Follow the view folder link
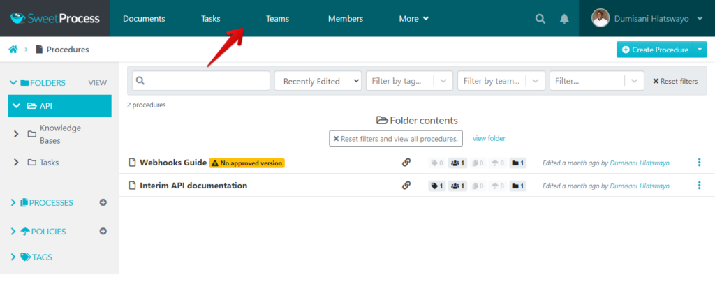Image resolution: width=715 pixels, height=293 pixels. pyautogui.click(x=489, y=138)
